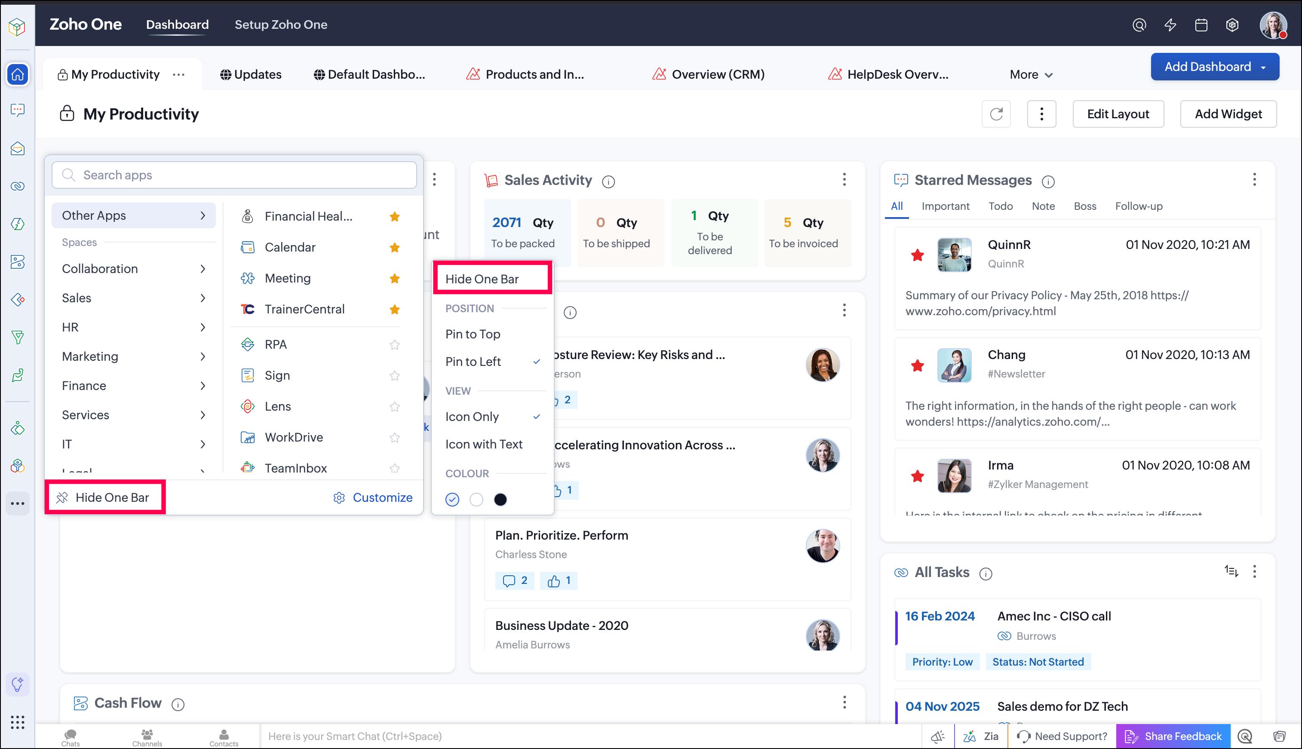Click Need Support? in the bottom bar
Viewport: 1302px width, 749px height.
1062,737
